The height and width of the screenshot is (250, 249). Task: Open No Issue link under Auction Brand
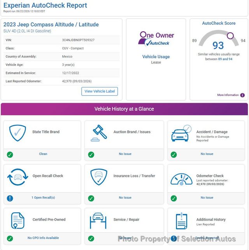pyautogui.click(x=125, y=154)
